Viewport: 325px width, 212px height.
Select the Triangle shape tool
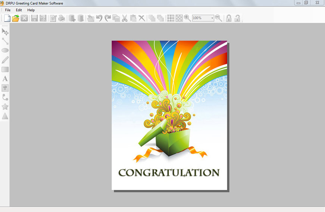coord(5,116)
